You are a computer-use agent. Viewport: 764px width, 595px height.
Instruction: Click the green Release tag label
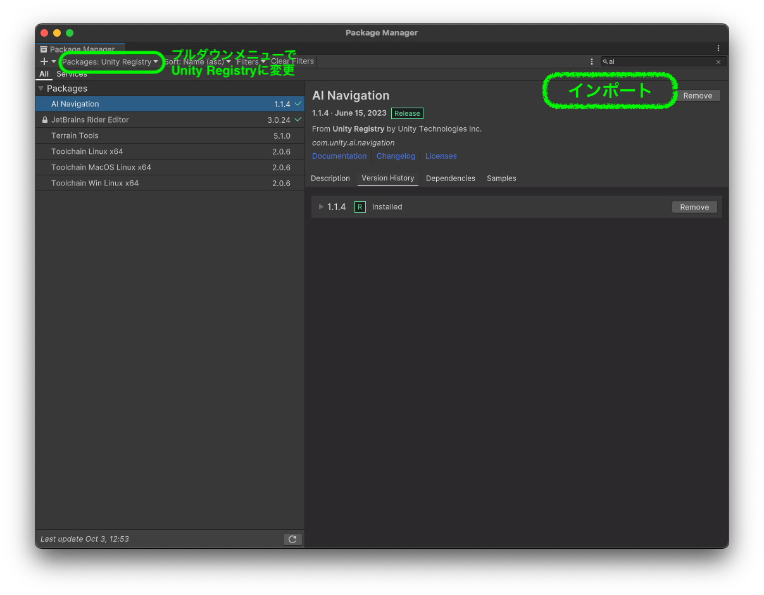(x=407, y=113)
